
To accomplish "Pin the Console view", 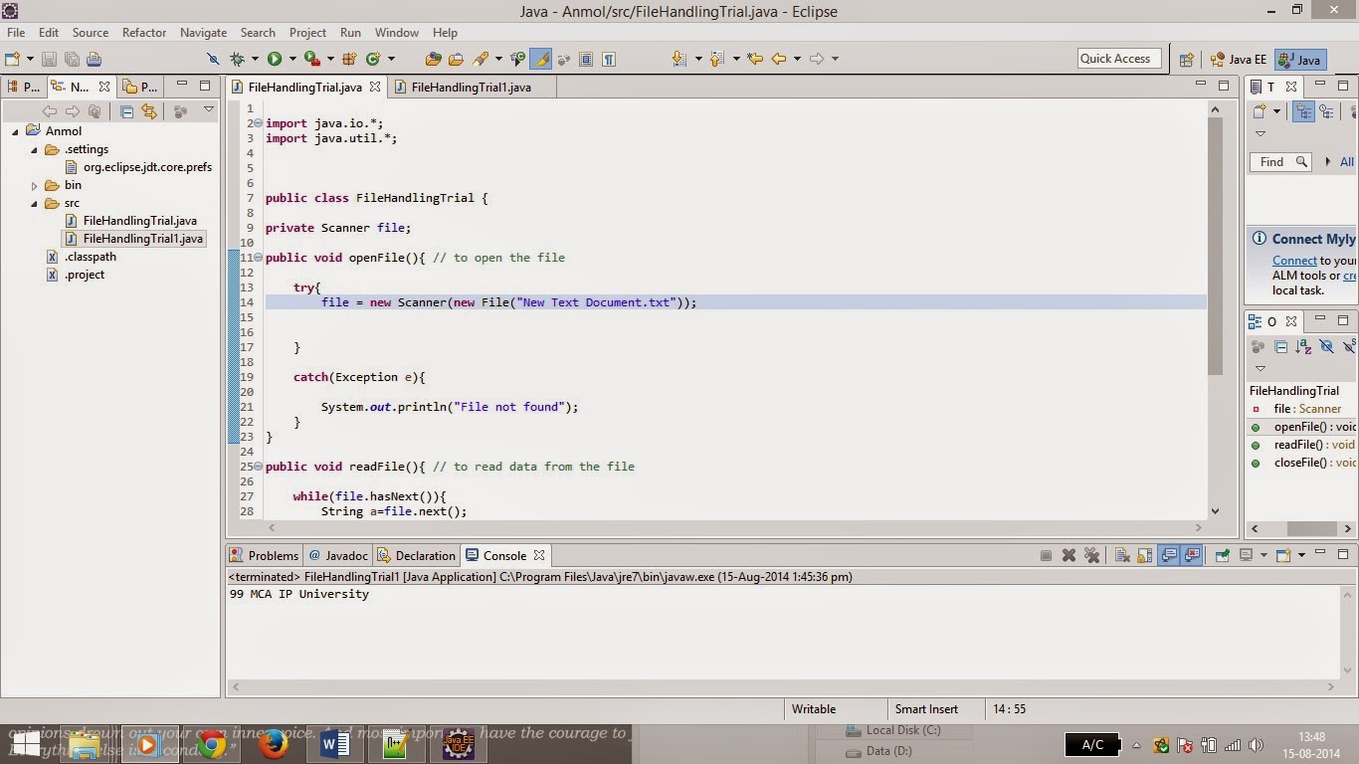I will [x=1222, y=555].
